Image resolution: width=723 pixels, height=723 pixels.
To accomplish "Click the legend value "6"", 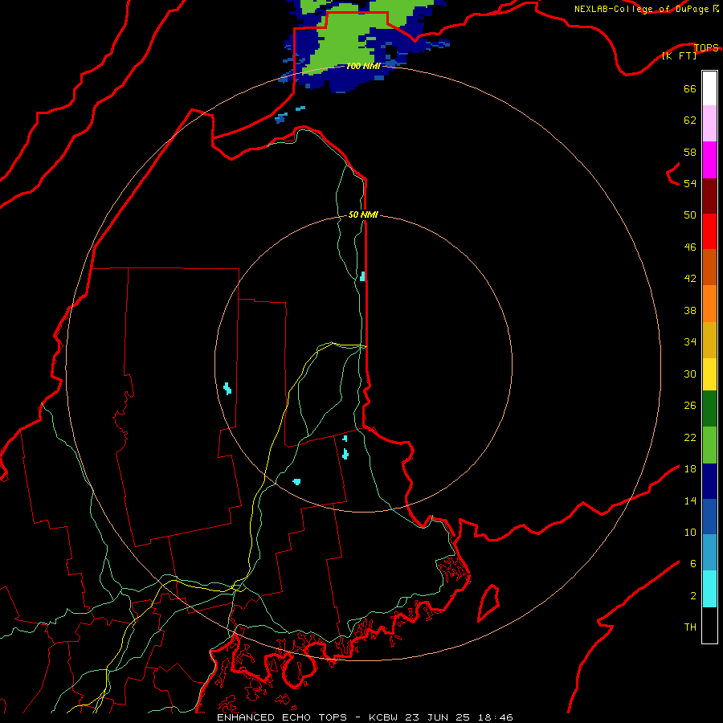I will point(693,564).
